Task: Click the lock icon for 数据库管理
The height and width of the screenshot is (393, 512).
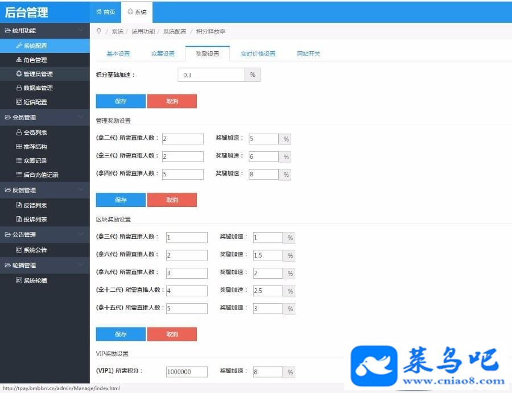Action: click(x=19, y=88)
